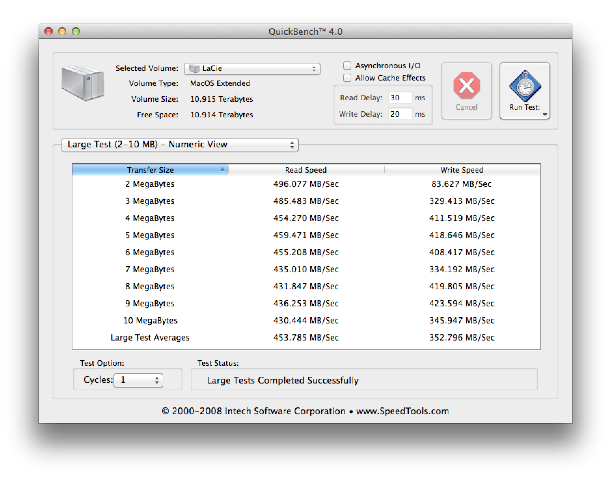Click write speed 408.417 MB/Sec
The height and width of the screenshot is (477, 611).
462,252
